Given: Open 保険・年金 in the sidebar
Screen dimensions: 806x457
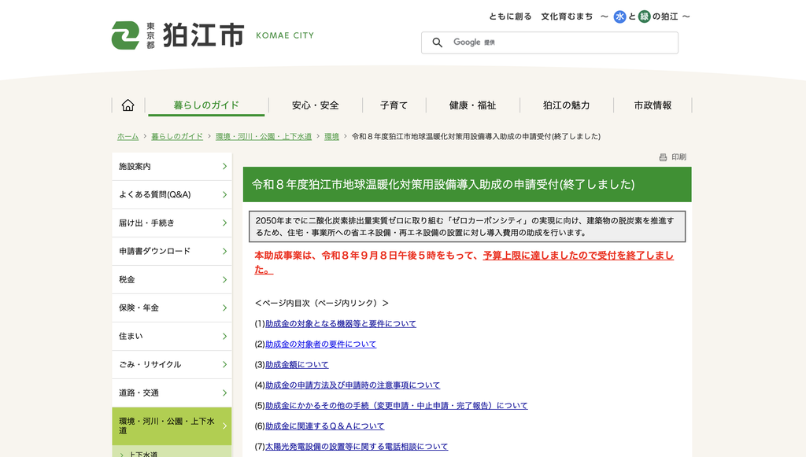Looking at the screenshot, I should [x=172, y=308].
